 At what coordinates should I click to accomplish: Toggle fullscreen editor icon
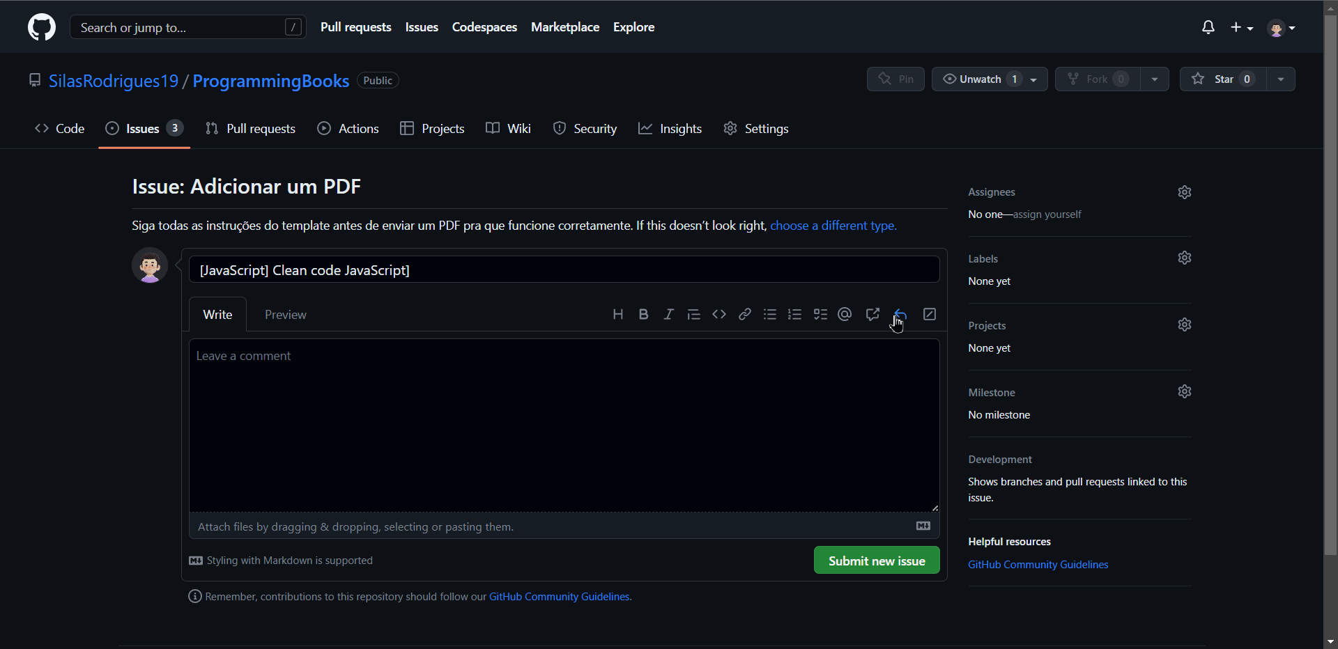[x=930, y=314]
